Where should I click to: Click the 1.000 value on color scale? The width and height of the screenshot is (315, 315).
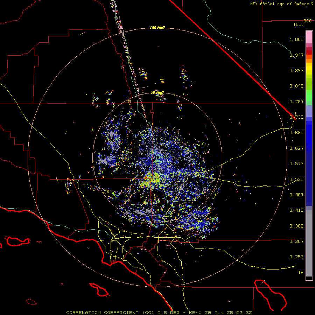coord(296,39)
